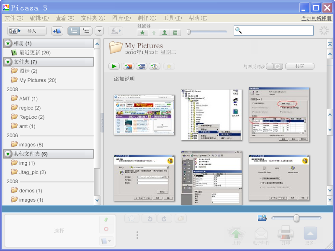The height and width of the screenshot is (251, 335).
Task: Switch to tree folder view
Action: (87, 31)
